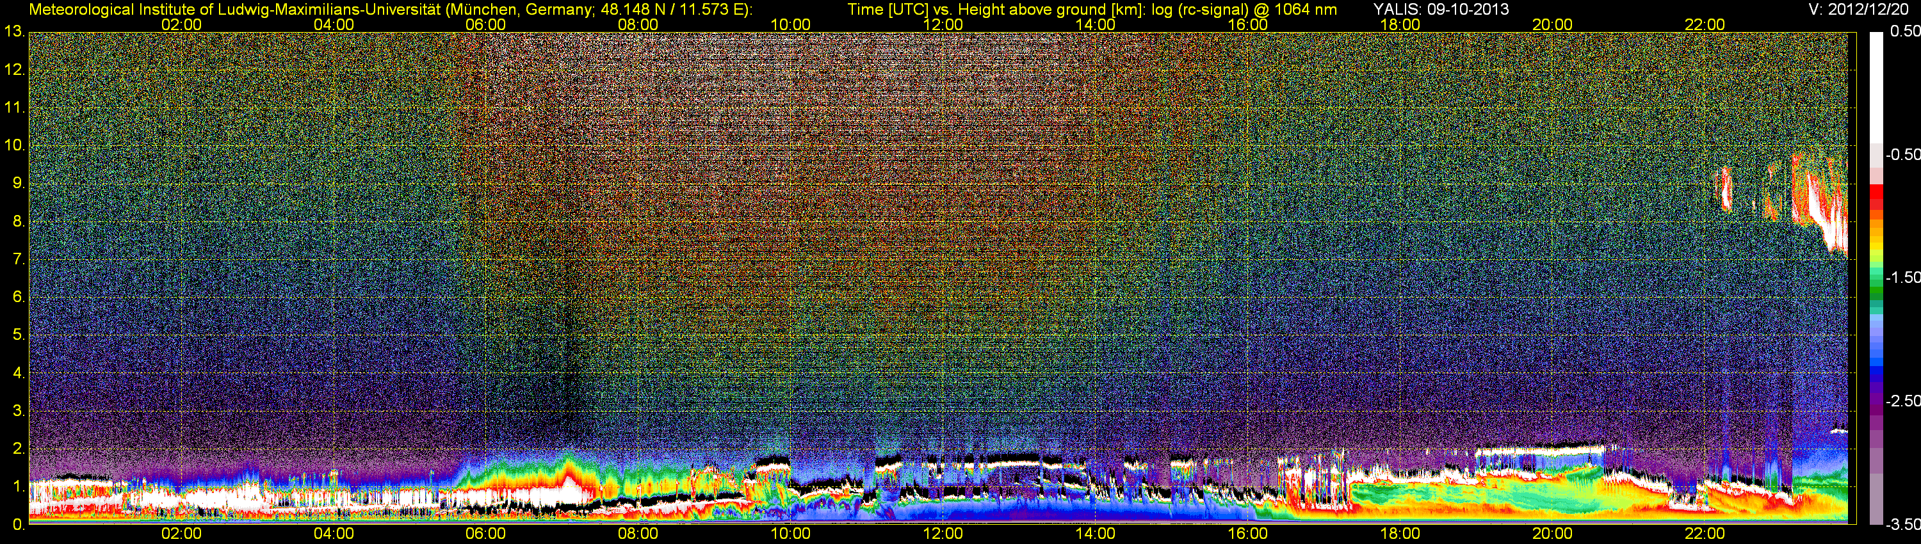Click the 6 km height axis label
Image resolution: width=1921 pixels, height=544 pixels.
click(x=18, y=296)
